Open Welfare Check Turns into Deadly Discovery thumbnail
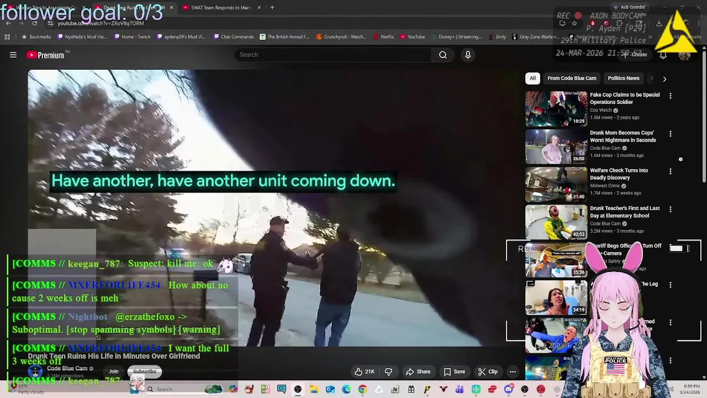The height and width of the screenshot is (398, 707). coord(556,185)
